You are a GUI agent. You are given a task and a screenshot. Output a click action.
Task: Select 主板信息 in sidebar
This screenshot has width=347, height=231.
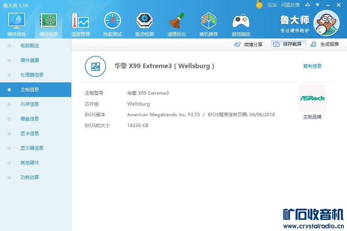(x=35, y=90)
